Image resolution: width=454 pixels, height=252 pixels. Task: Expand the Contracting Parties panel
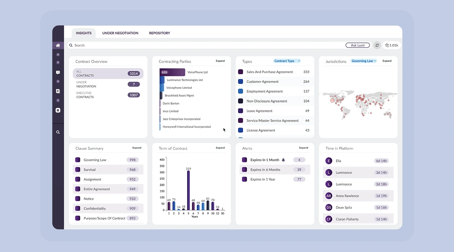pyautogui.click(x=220, y=61)
